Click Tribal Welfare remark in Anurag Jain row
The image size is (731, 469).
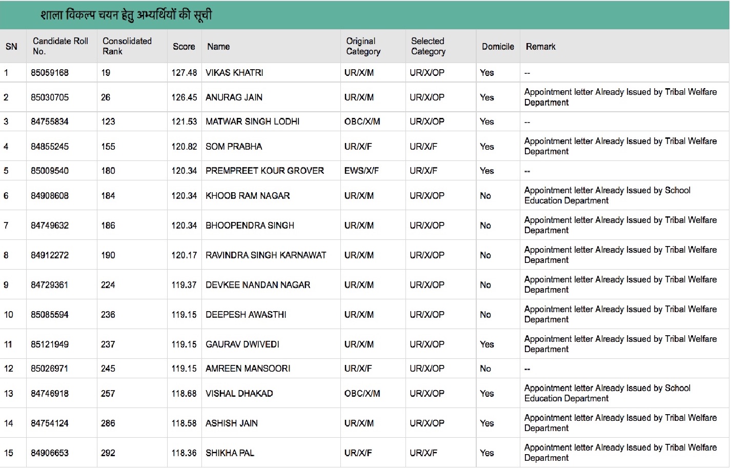tap(620, 97)
